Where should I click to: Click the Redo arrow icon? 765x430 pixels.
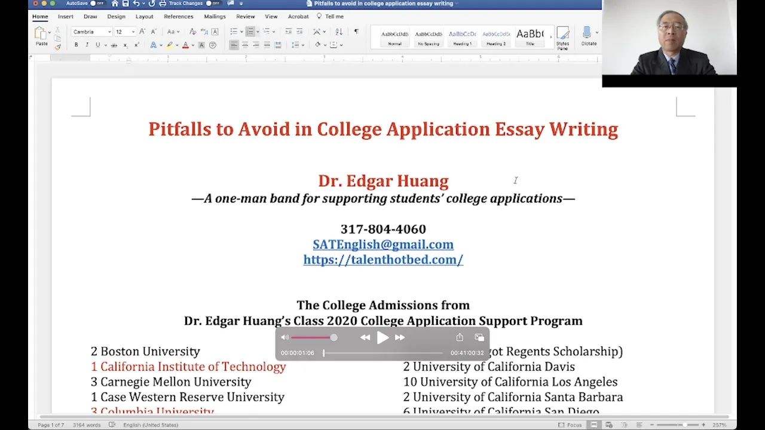[152, 4]
